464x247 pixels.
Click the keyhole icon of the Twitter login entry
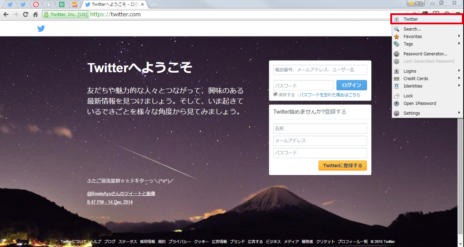(x=396, y=19)
